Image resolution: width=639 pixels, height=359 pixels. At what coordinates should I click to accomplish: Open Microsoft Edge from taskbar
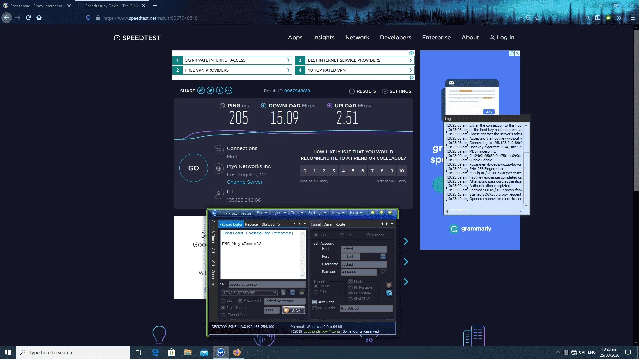click(x=155, y=352)
